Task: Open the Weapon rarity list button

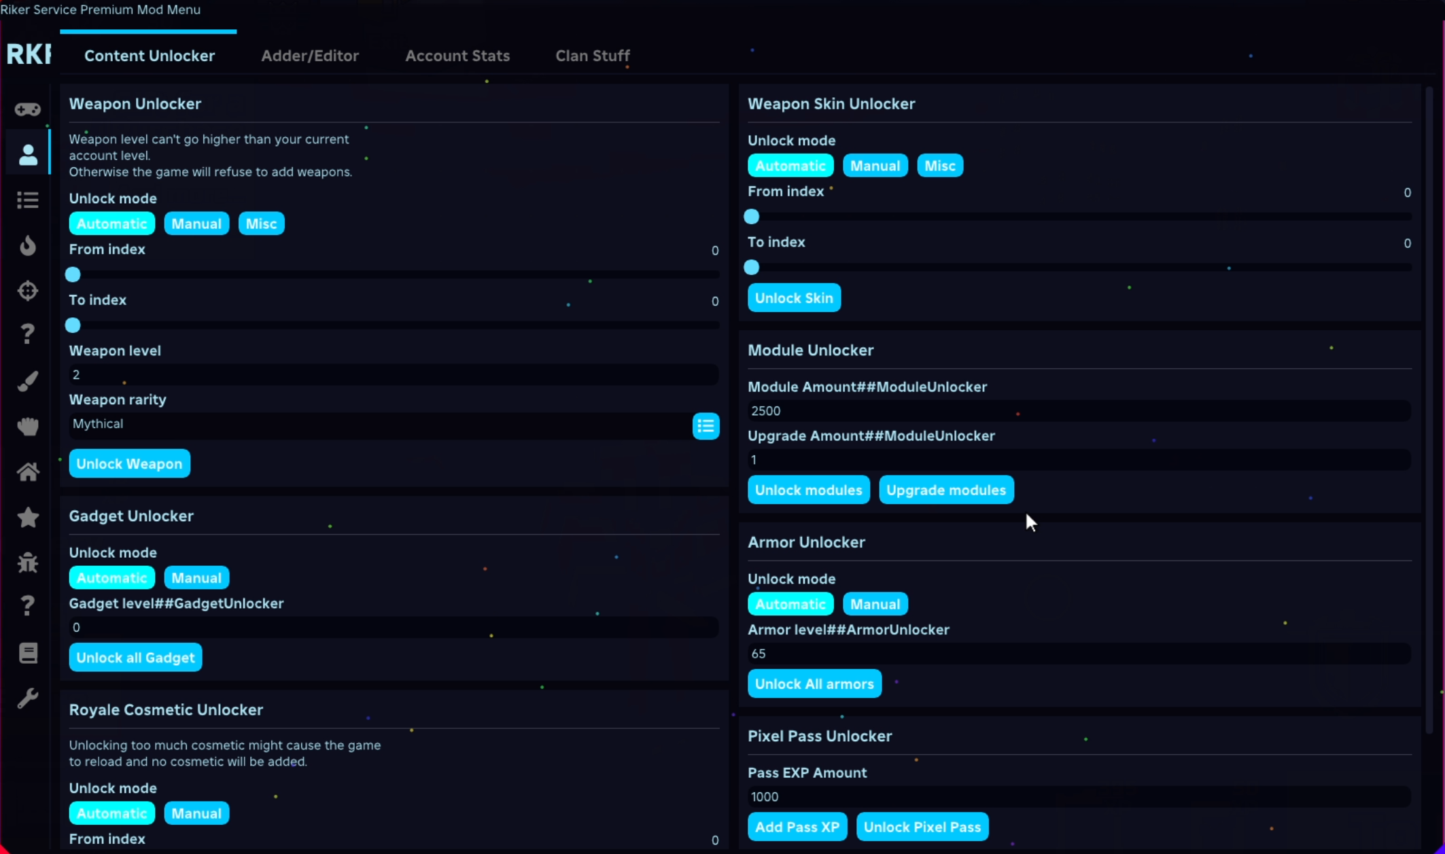Action: (x=706, y=426)
